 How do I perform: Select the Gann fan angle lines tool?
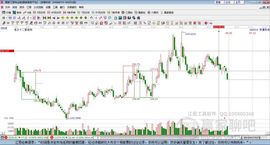[97, 23]
